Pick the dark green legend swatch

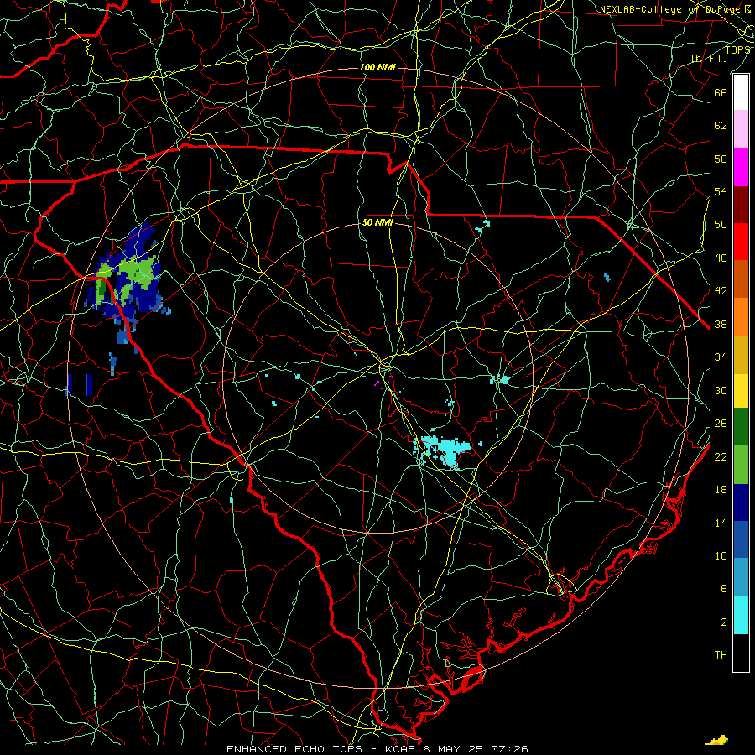741,427
